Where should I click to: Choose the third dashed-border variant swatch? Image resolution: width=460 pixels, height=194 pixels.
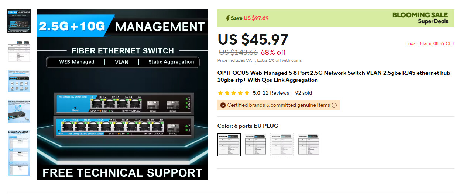[x=282, y=145]
